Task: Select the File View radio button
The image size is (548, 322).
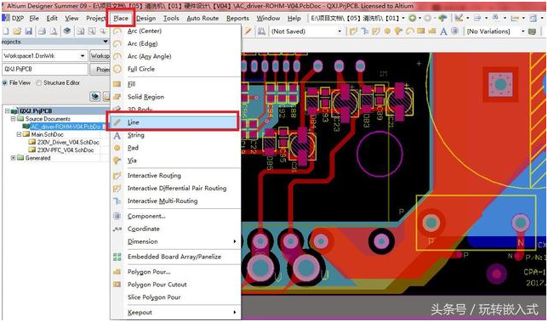Action: [x=5, y=82]
